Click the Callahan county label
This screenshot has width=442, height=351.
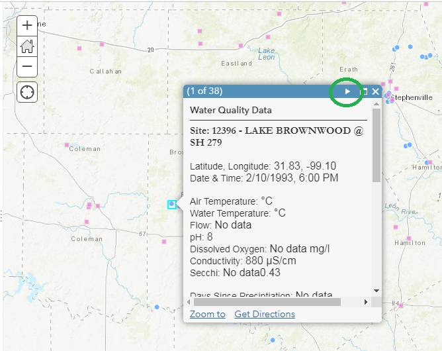tap(106, 72)
